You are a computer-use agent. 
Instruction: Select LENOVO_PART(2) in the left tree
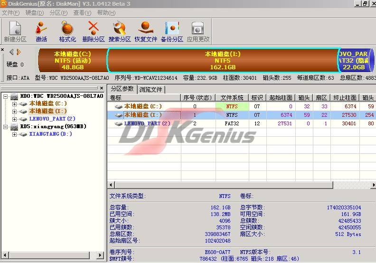[x=52, y=119]
